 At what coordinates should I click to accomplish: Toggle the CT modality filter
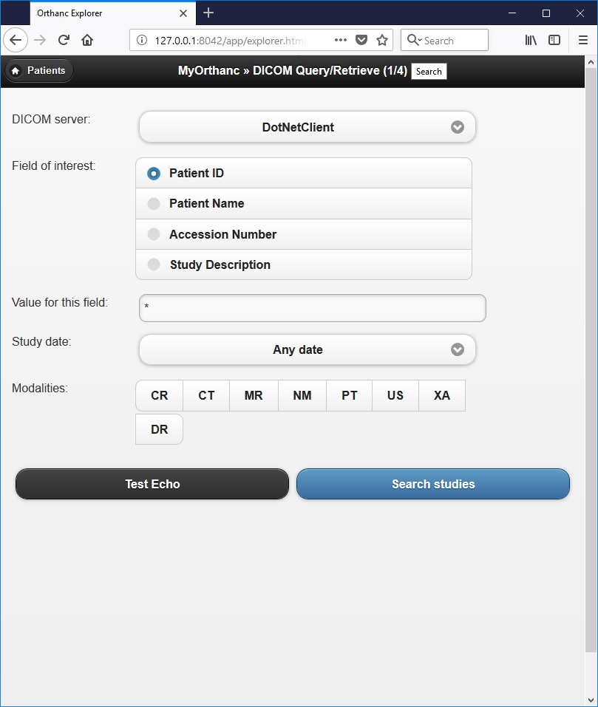click(x=206, y=395)
